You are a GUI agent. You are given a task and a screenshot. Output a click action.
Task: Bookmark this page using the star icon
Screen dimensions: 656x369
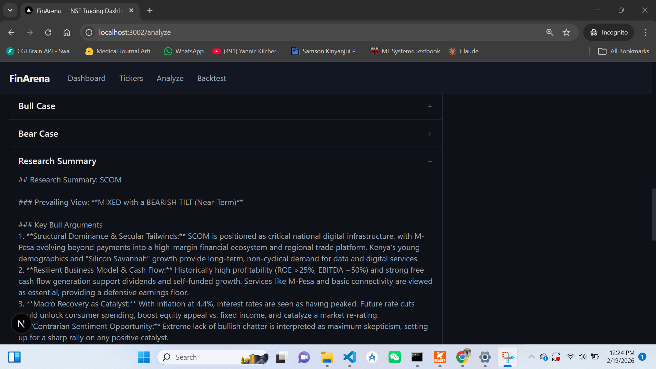[x=566, y=32]
